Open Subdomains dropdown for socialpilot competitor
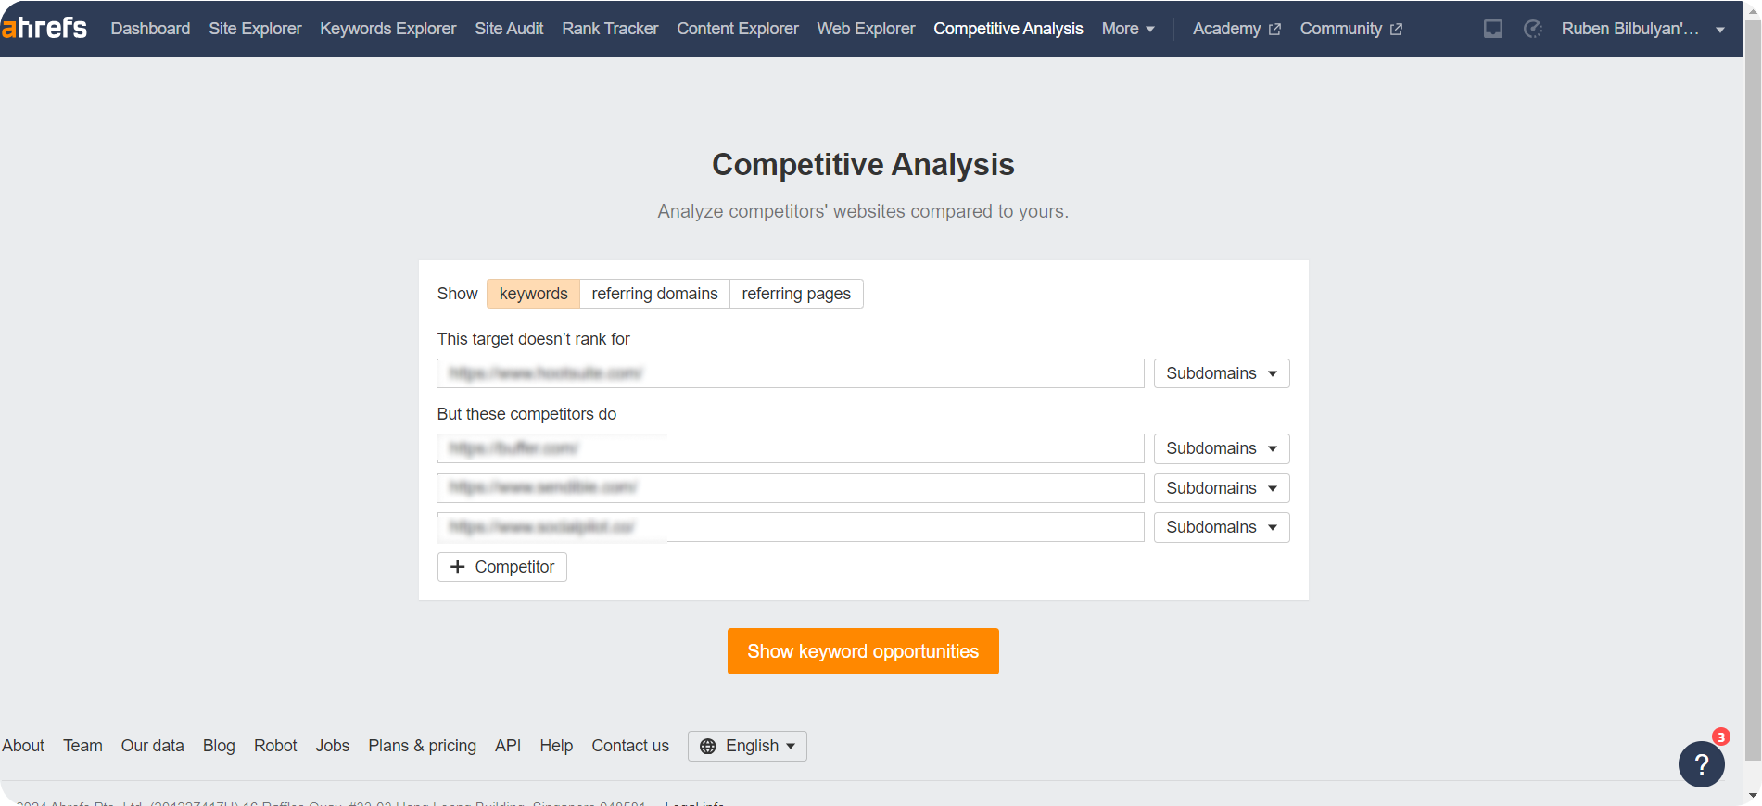Screen dimensions: 1762x806 (x=1222, y=527)
